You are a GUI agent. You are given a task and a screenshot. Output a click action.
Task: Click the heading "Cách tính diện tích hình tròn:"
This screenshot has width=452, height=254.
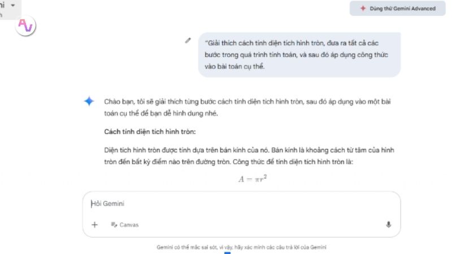click(150, 132)
